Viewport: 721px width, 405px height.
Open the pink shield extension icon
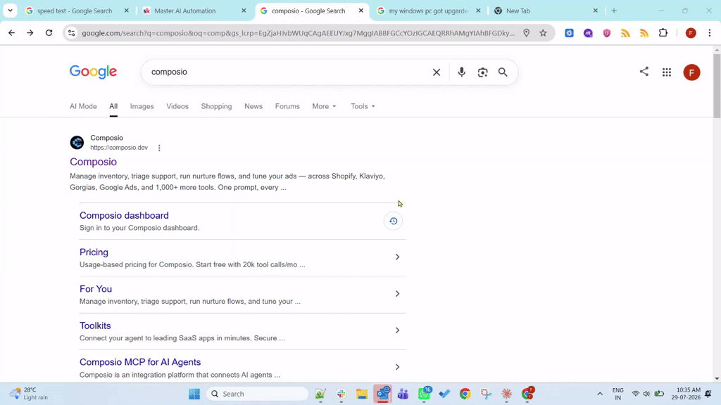click(x=607, y=32)
